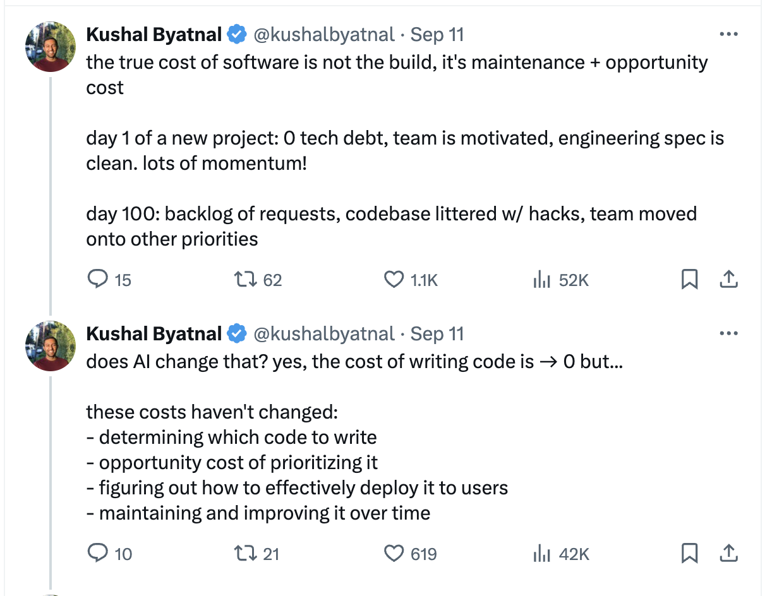
Task: Open Kushal Byatnal's profile from first tweet name
Action: [154, 35]
